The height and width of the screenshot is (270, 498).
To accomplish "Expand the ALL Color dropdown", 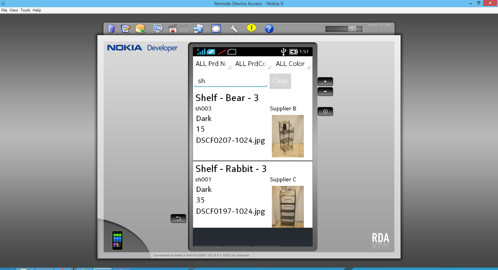I will [292, 64].
